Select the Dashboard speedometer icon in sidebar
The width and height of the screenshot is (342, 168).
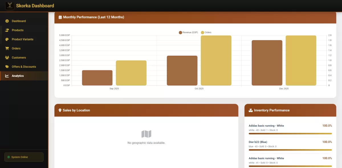point(7,21)
